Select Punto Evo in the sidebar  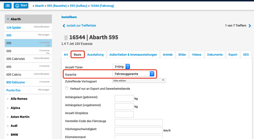coord(28,90)
